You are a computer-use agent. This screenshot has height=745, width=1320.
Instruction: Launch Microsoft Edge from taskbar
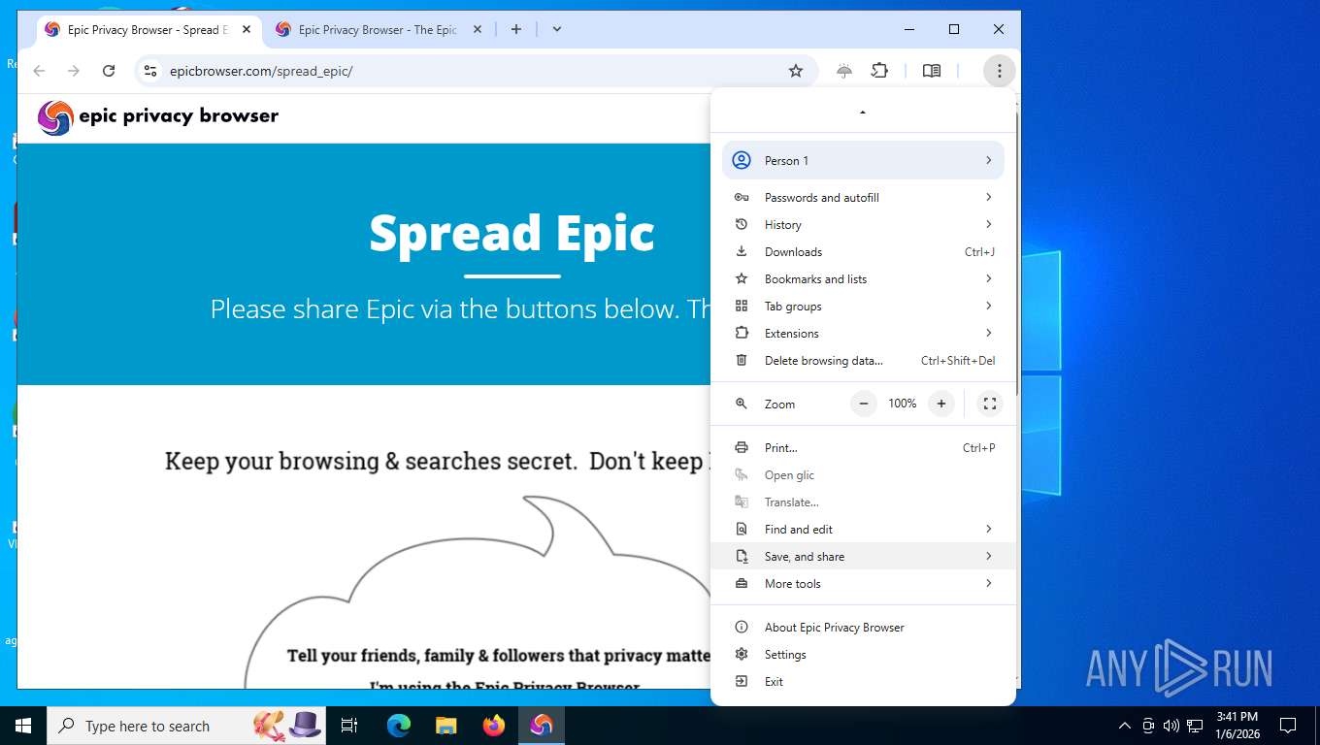tap(399, 726)
